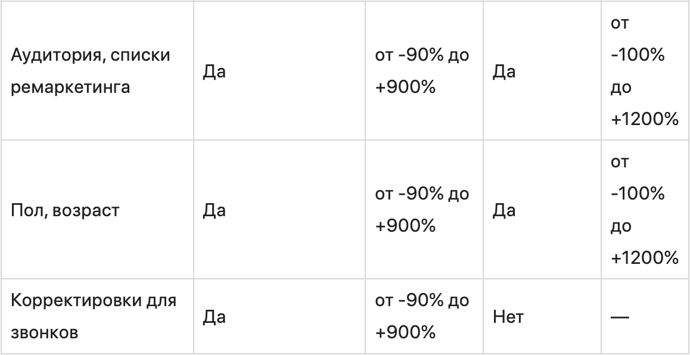Select first 'Да' in the 'Пол, возраст' row

[x=215, y=210]
